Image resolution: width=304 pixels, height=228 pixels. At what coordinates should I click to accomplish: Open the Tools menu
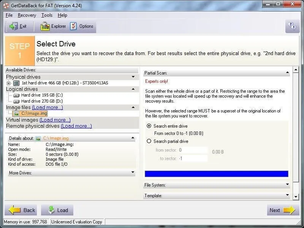(47, 15)
